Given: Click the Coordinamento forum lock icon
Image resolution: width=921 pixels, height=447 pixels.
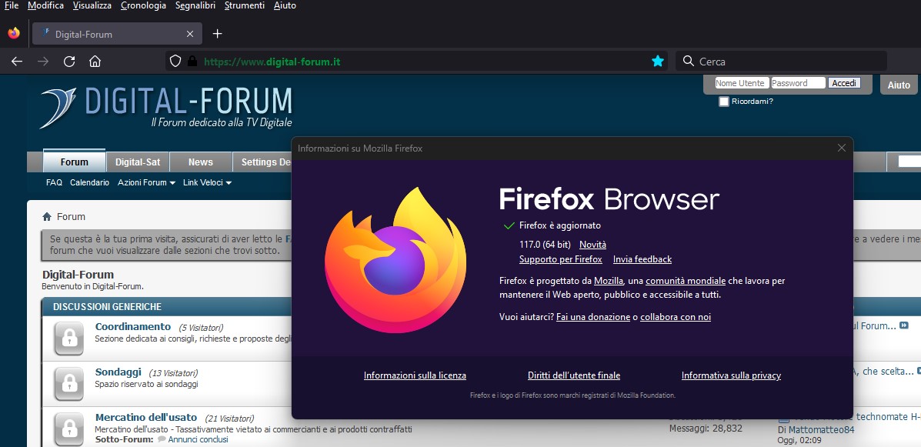Looking at the screenshot, I should [69, 339].
